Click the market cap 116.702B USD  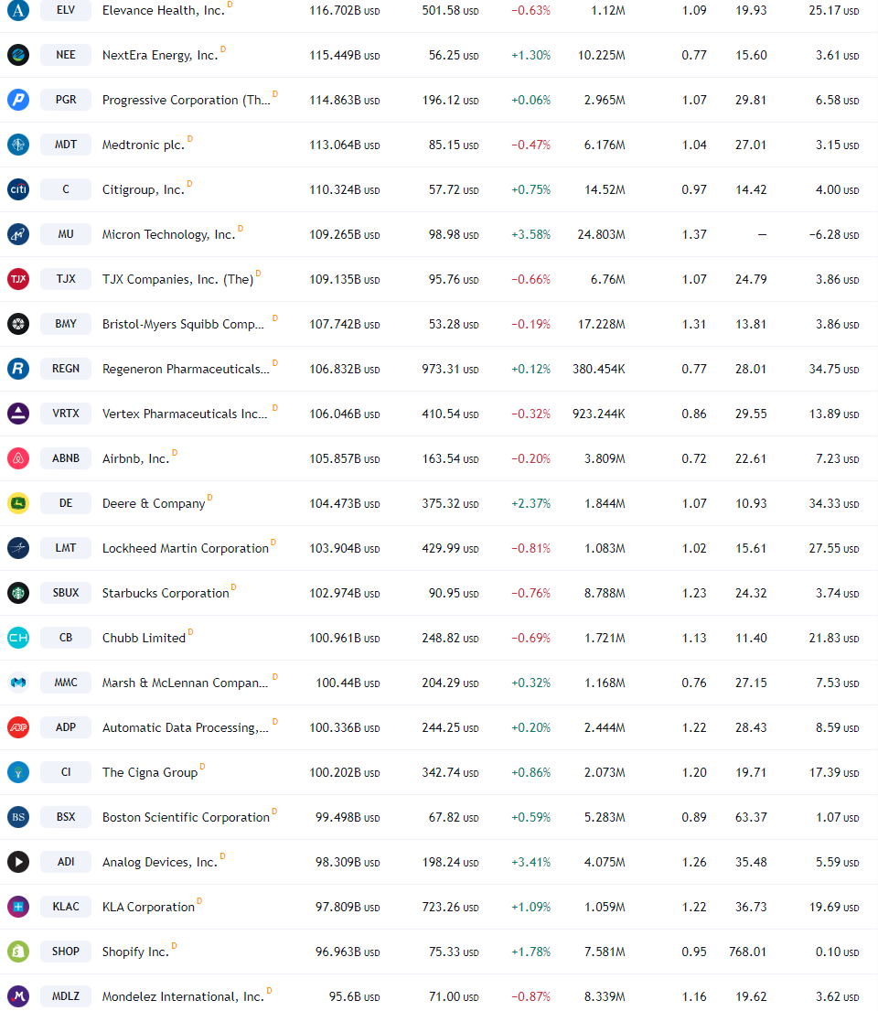(x=344, y=10)
